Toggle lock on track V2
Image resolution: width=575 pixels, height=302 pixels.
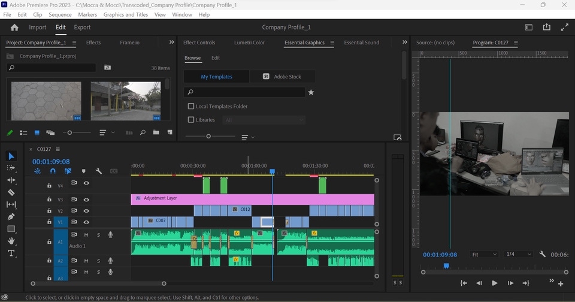[50, 211]
